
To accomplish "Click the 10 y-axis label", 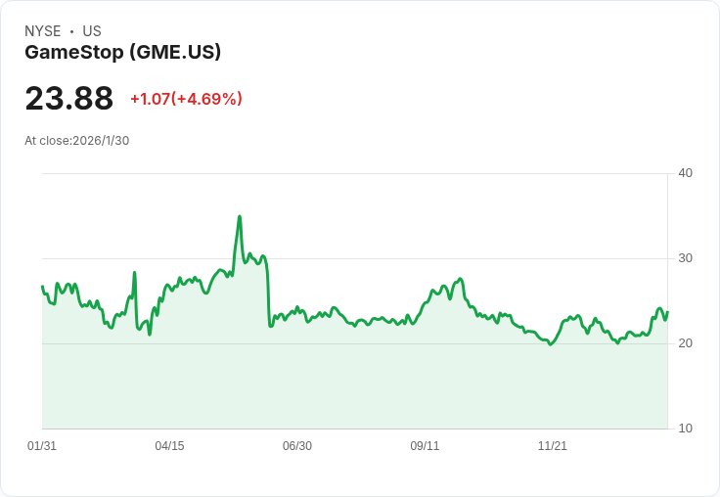I will [x=685, y=429].
